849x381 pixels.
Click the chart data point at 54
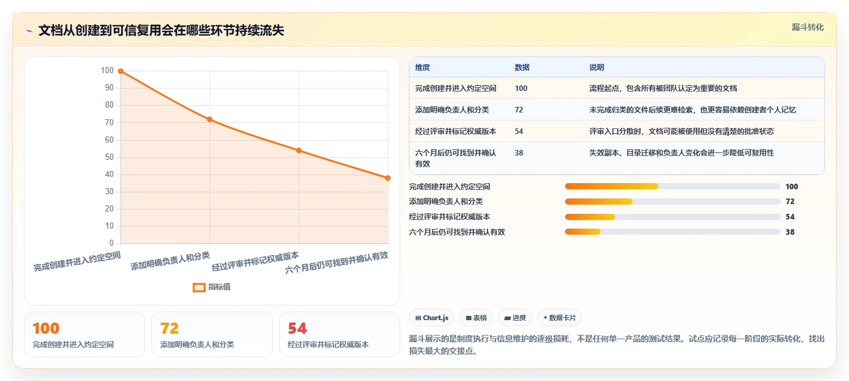coord(299,151)
